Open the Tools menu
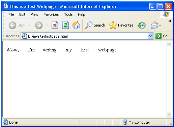The width and height of the screenshot is (174, 127). 68,14
